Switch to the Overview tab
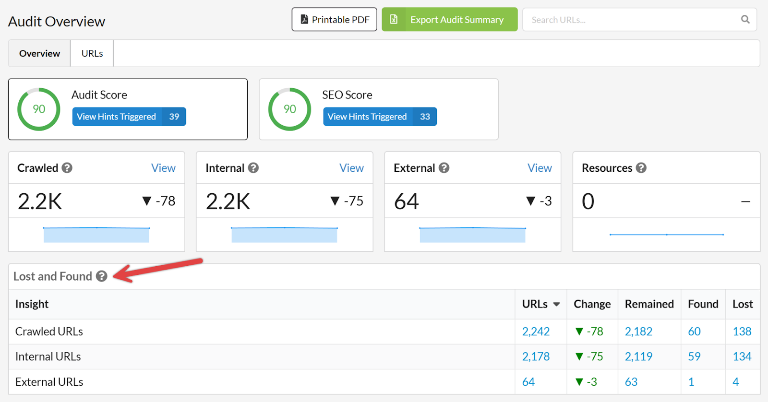 39,53
